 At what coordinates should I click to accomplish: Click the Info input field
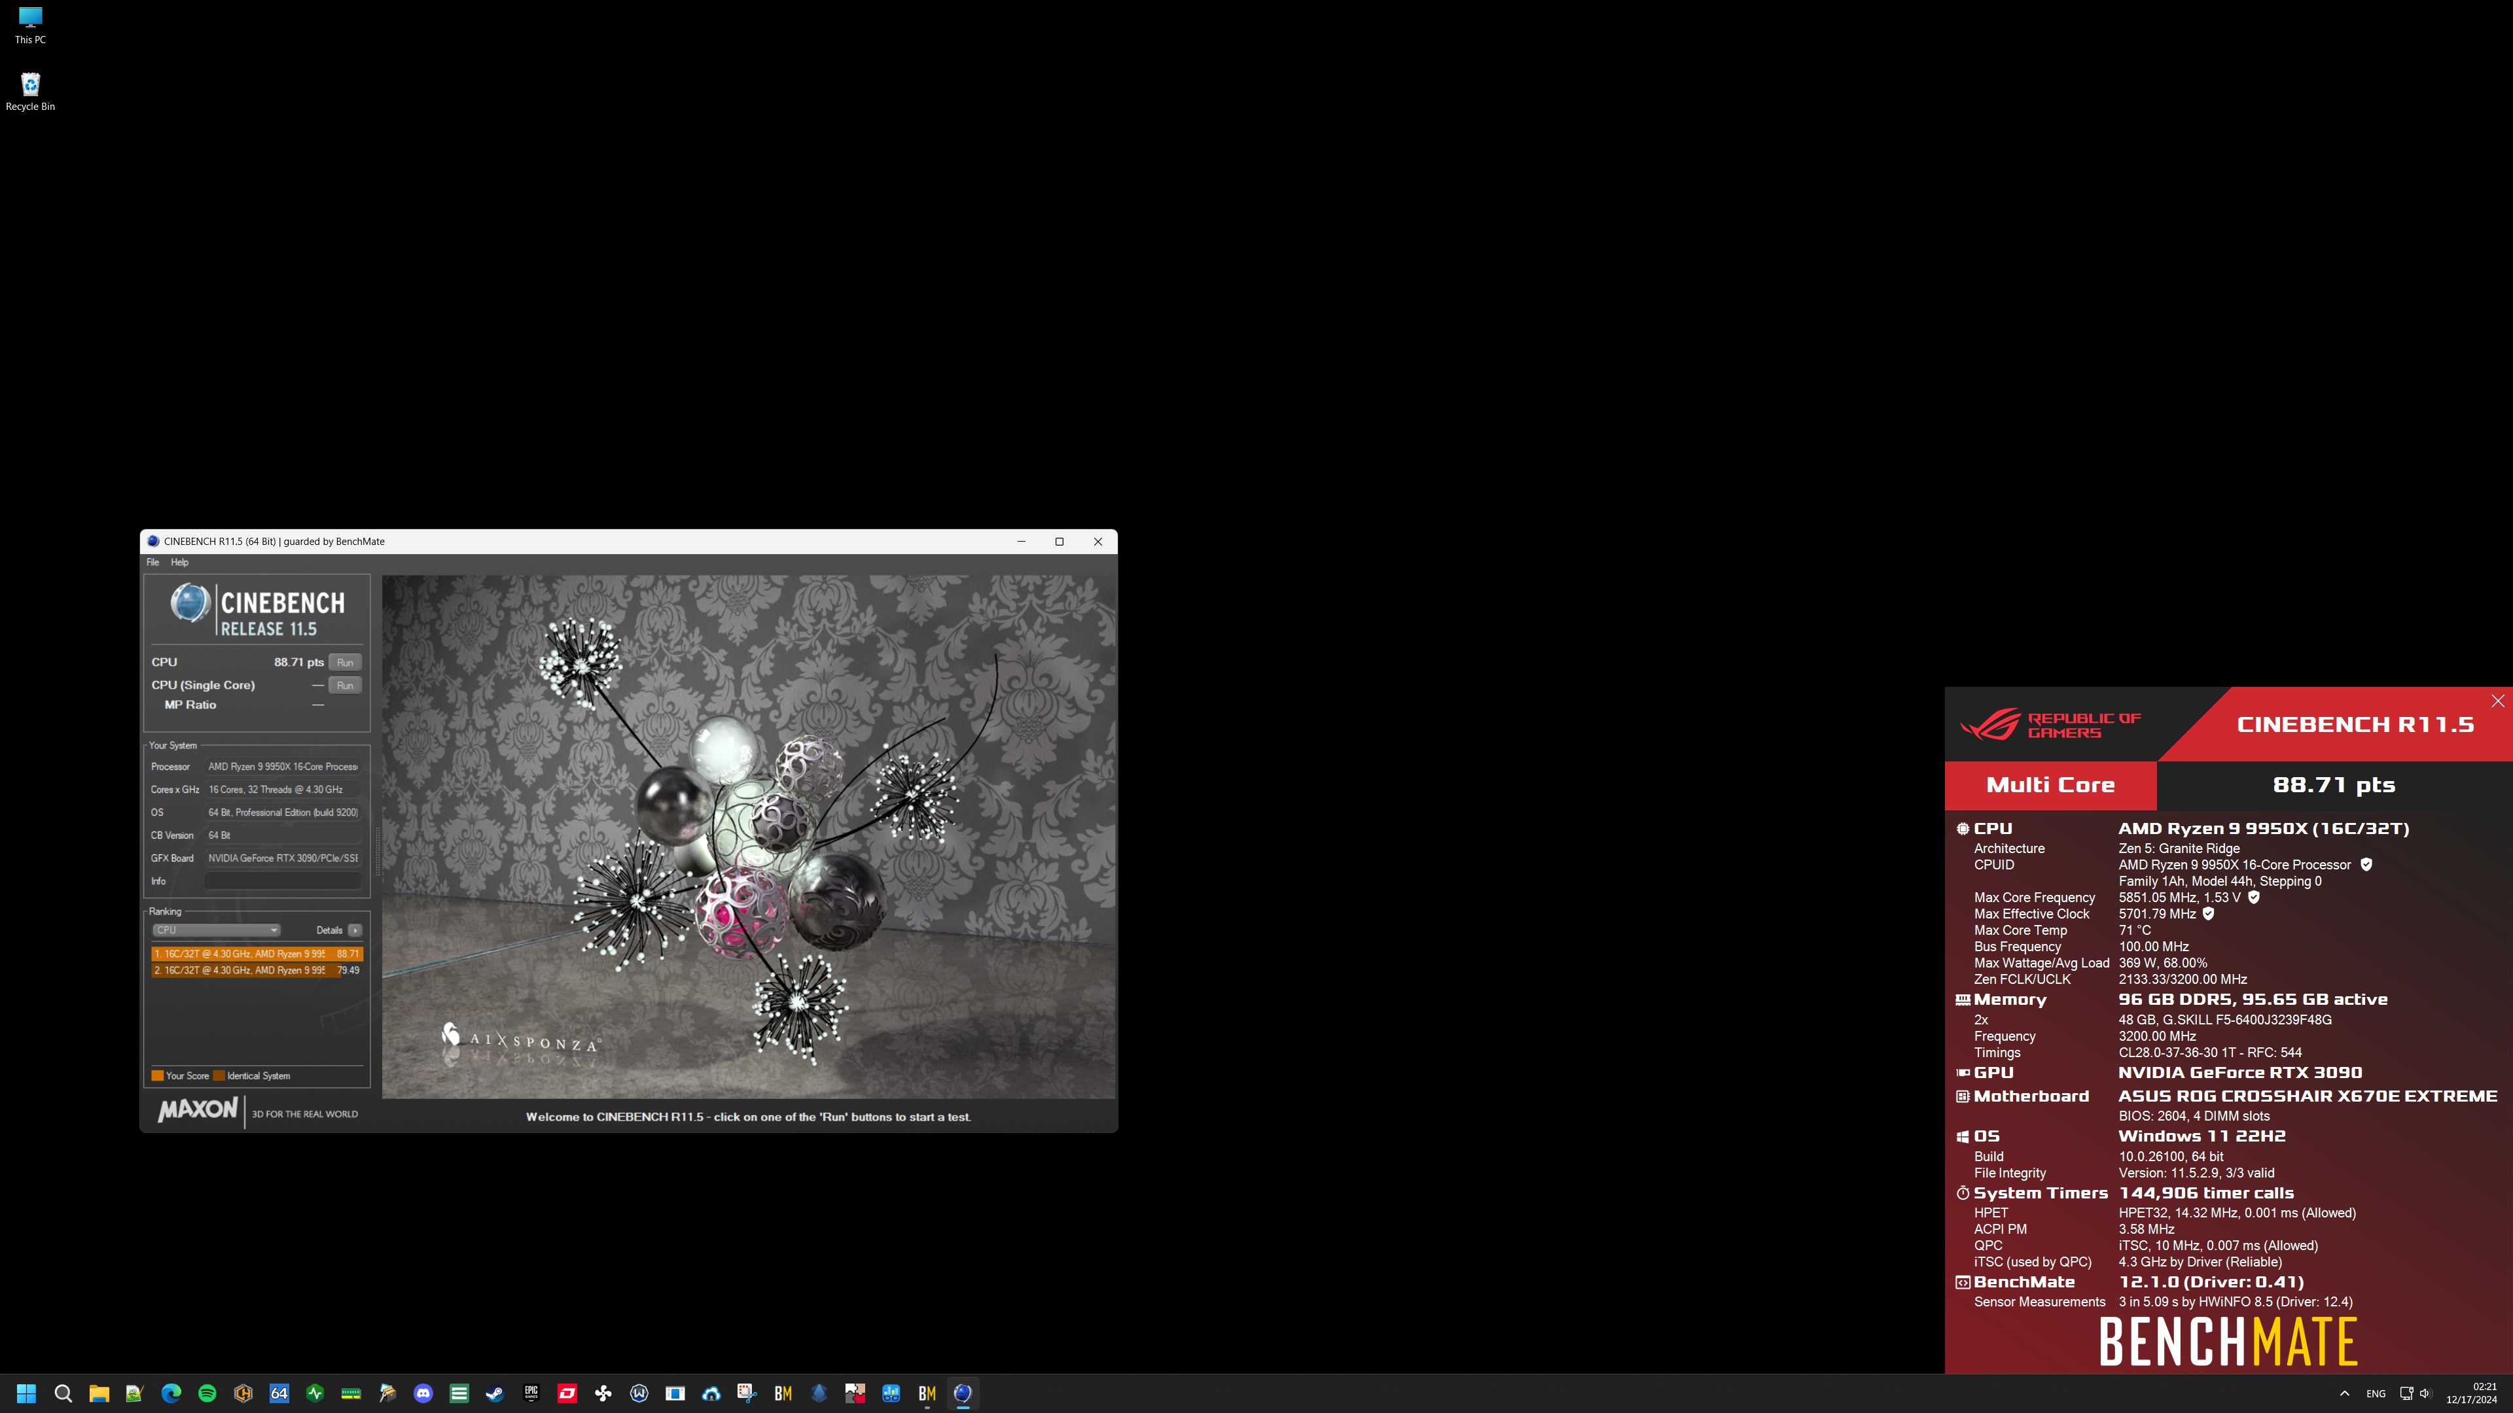point(283,882)
